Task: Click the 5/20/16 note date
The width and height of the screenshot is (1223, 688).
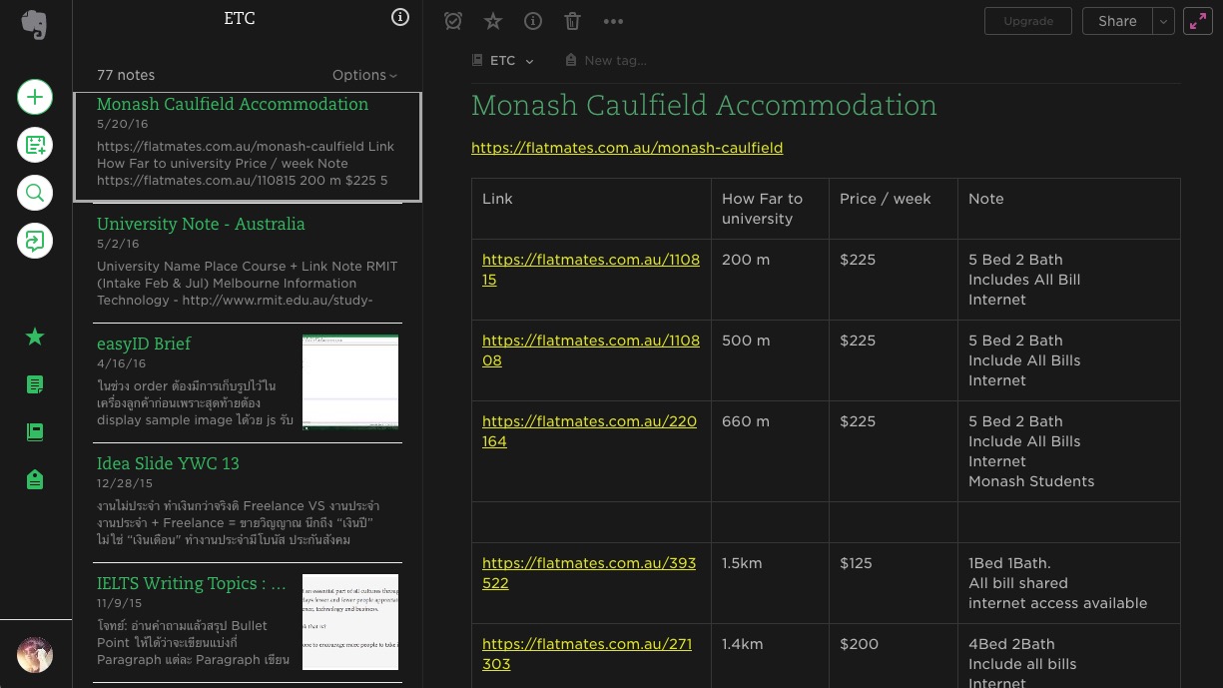Action: (122, 124)
